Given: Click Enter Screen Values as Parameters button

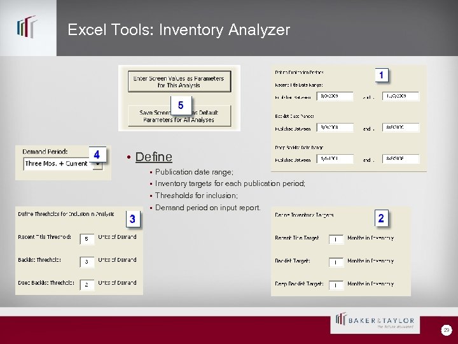Looking at the screenshot, I should [179, 82].
